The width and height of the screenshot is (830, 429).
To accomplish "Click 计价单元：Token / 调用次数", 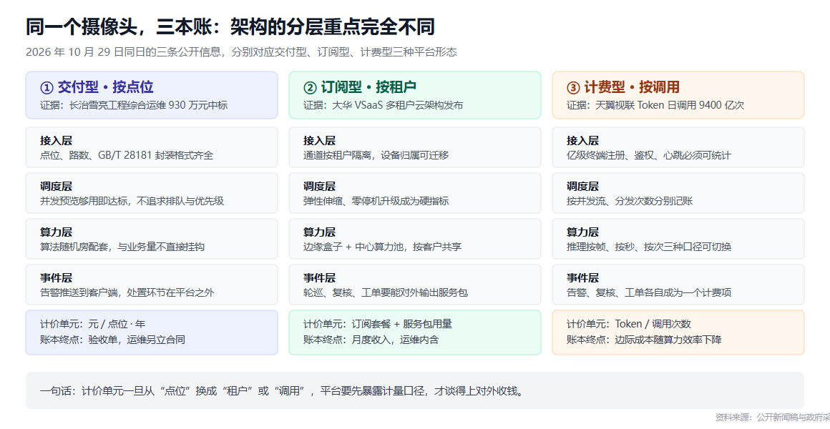I will pyautogui.click(x=628, y=325).
